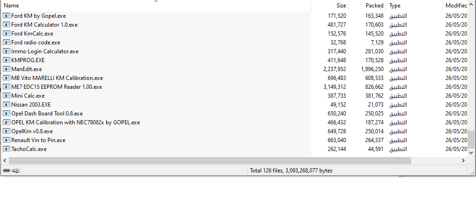Select the file TachoCalc.exe
Screen dimensions: 476x215
coord(29,149)
